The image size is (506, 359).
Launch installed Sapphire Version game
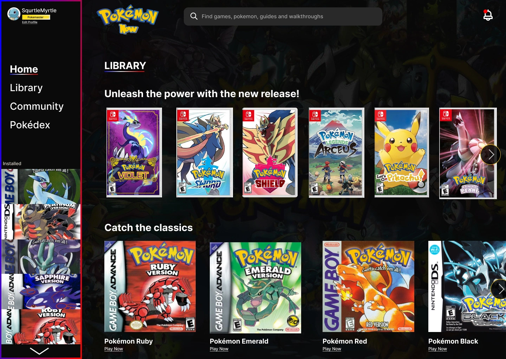click(x=41, y=291)
